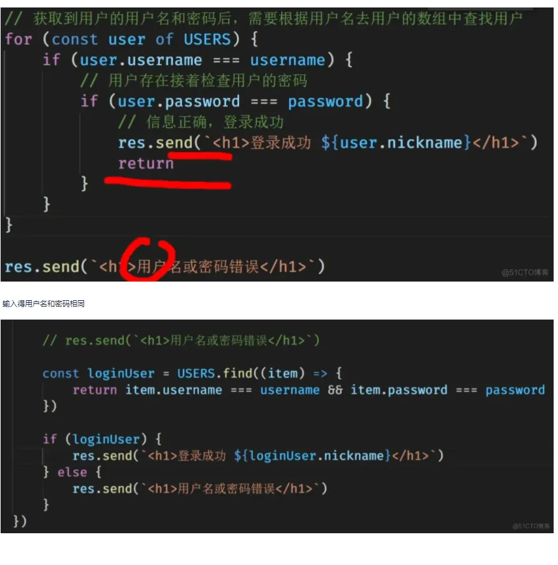558x565 pixels.
Task: Click USERS in the for loop header
Action: pyautogui.click(x=207, y=39)
